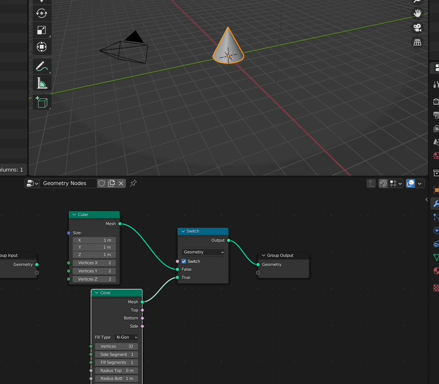Click Vertices Z field in Cube node
This screenshot has height=384, width=439.
pyautogui.click(x=94, y=279)
